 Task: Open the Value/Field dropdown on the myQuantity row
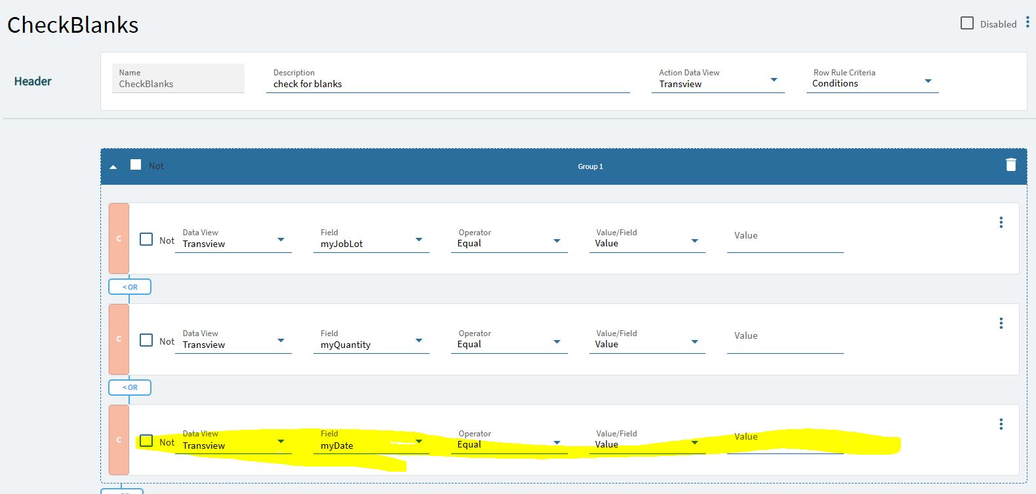click(647, 340)
